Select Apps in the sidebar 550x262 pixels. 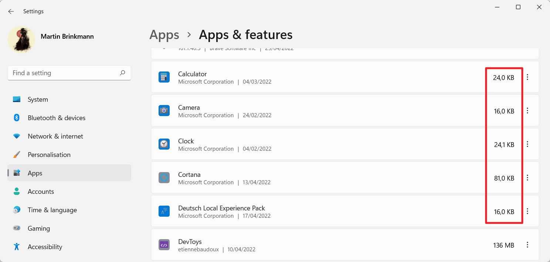(x=35, y=173)
